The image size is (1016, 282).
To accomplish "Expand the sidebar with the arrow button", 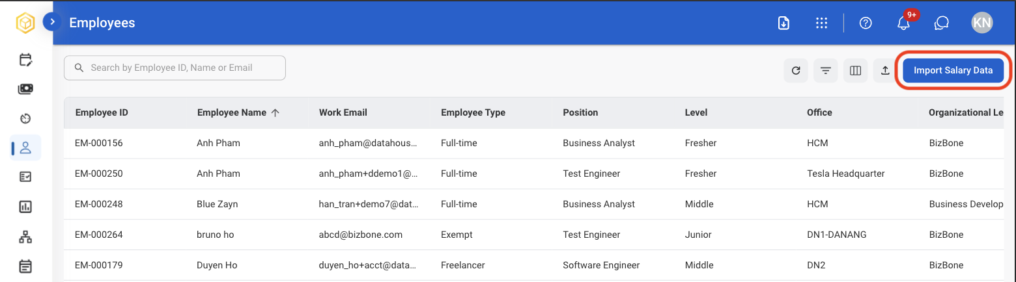I will click(52, 22).
